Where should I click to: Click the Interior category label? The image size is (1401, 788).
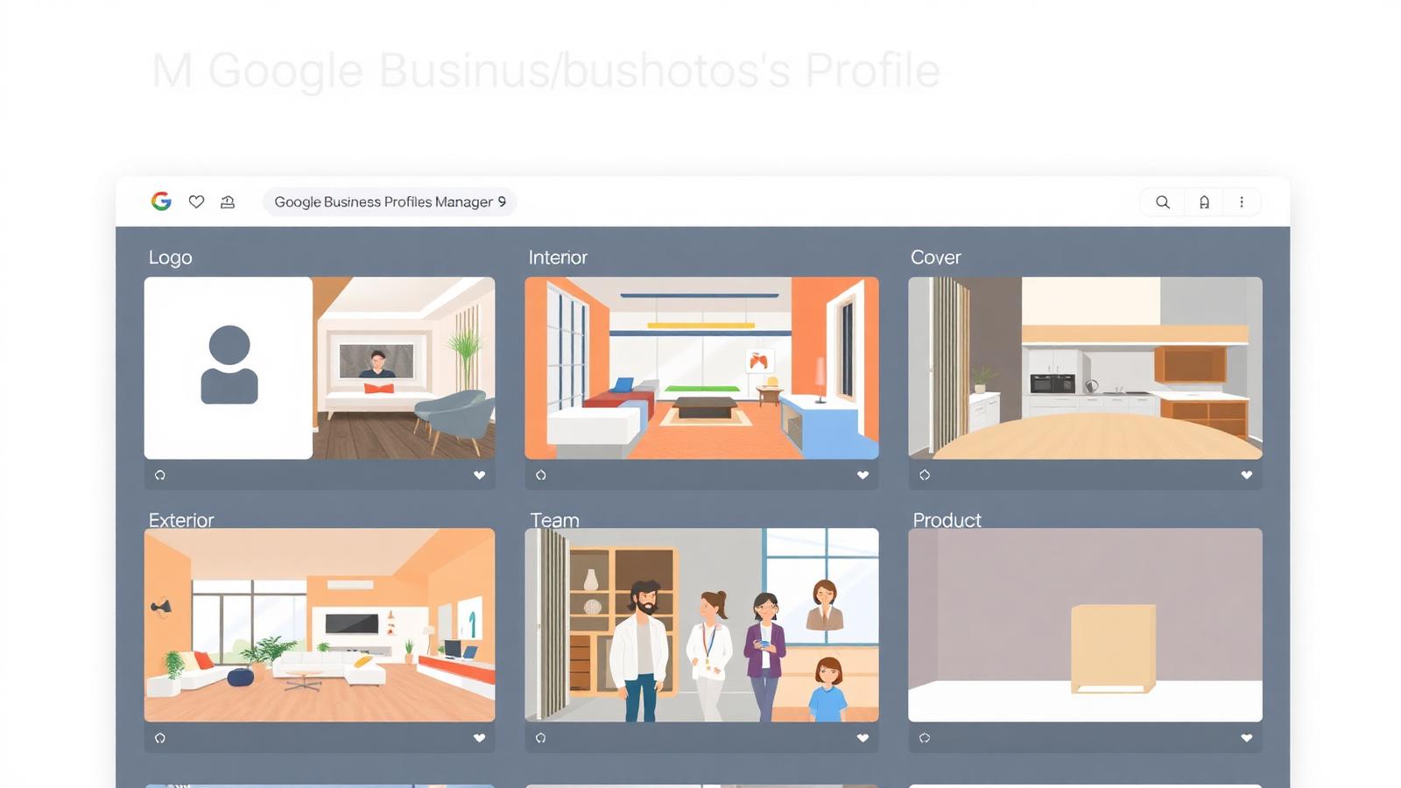pos(558,257)
